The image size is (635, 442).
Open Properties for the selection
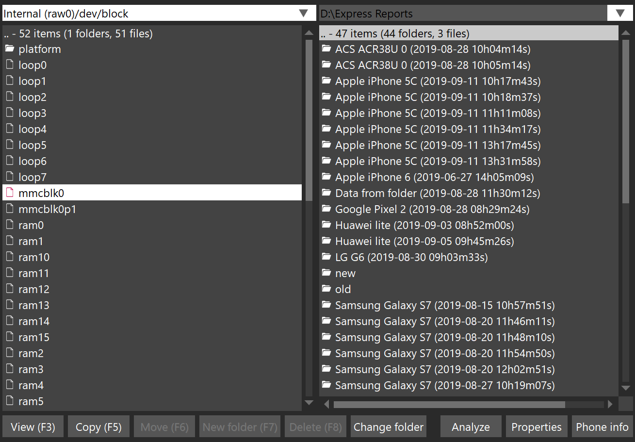click(x=537, y=427)
